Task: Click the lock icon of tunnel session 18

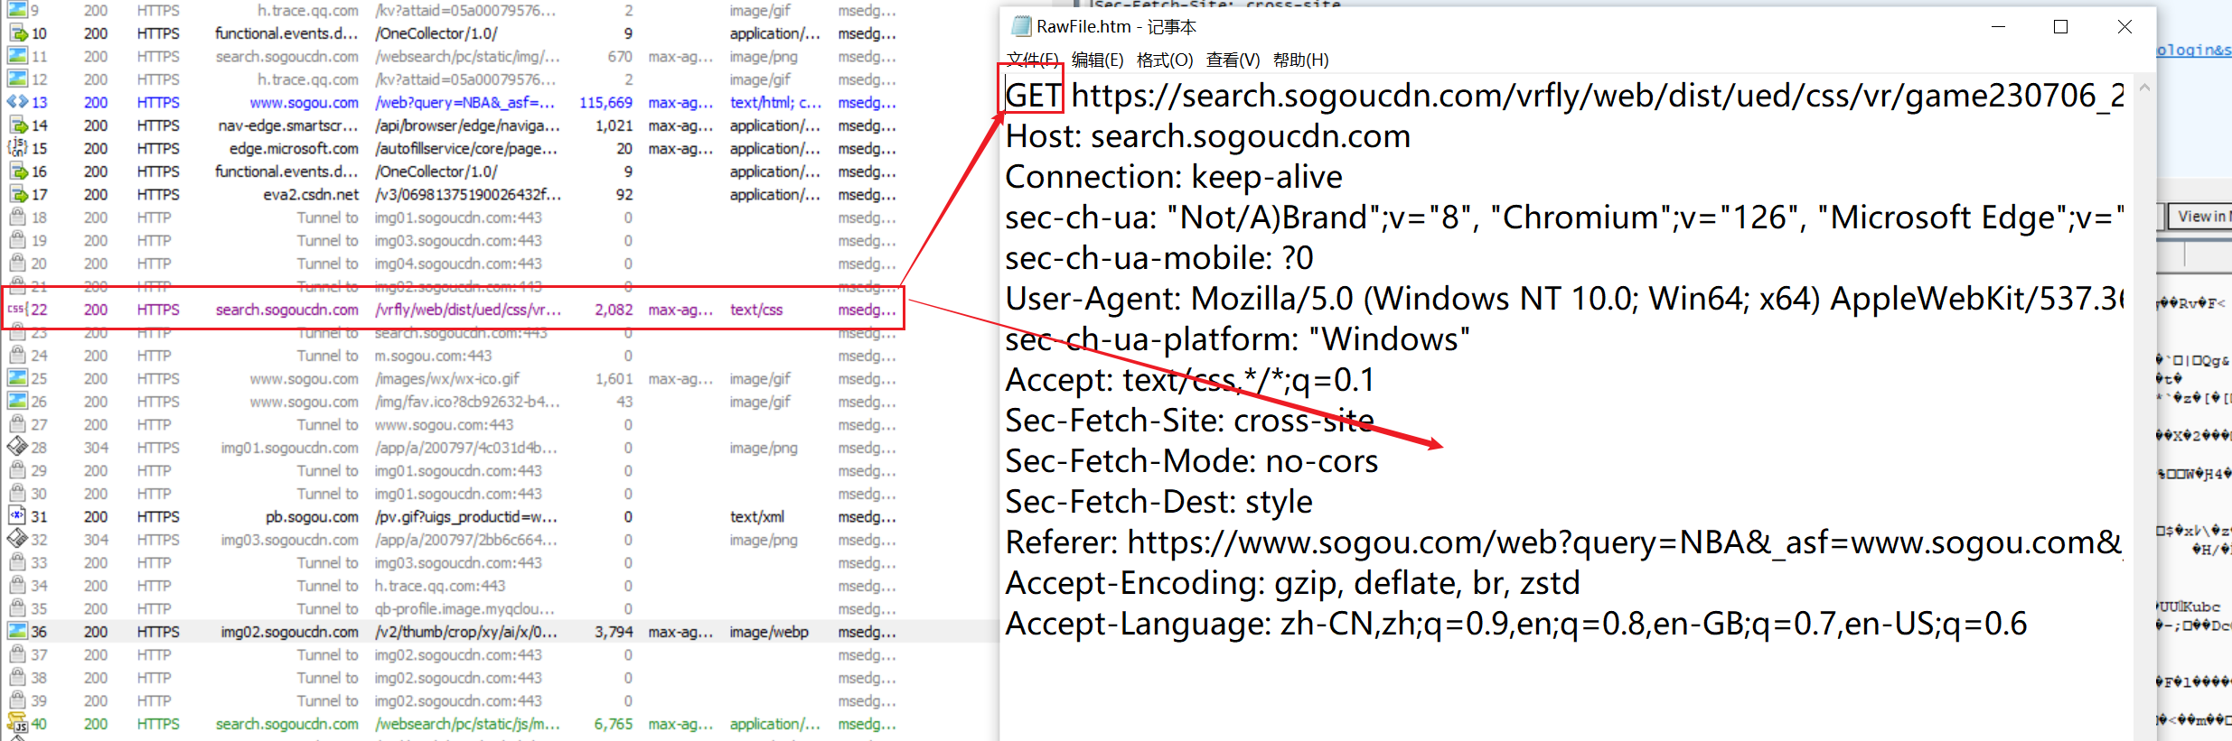Action: [17, 218]
